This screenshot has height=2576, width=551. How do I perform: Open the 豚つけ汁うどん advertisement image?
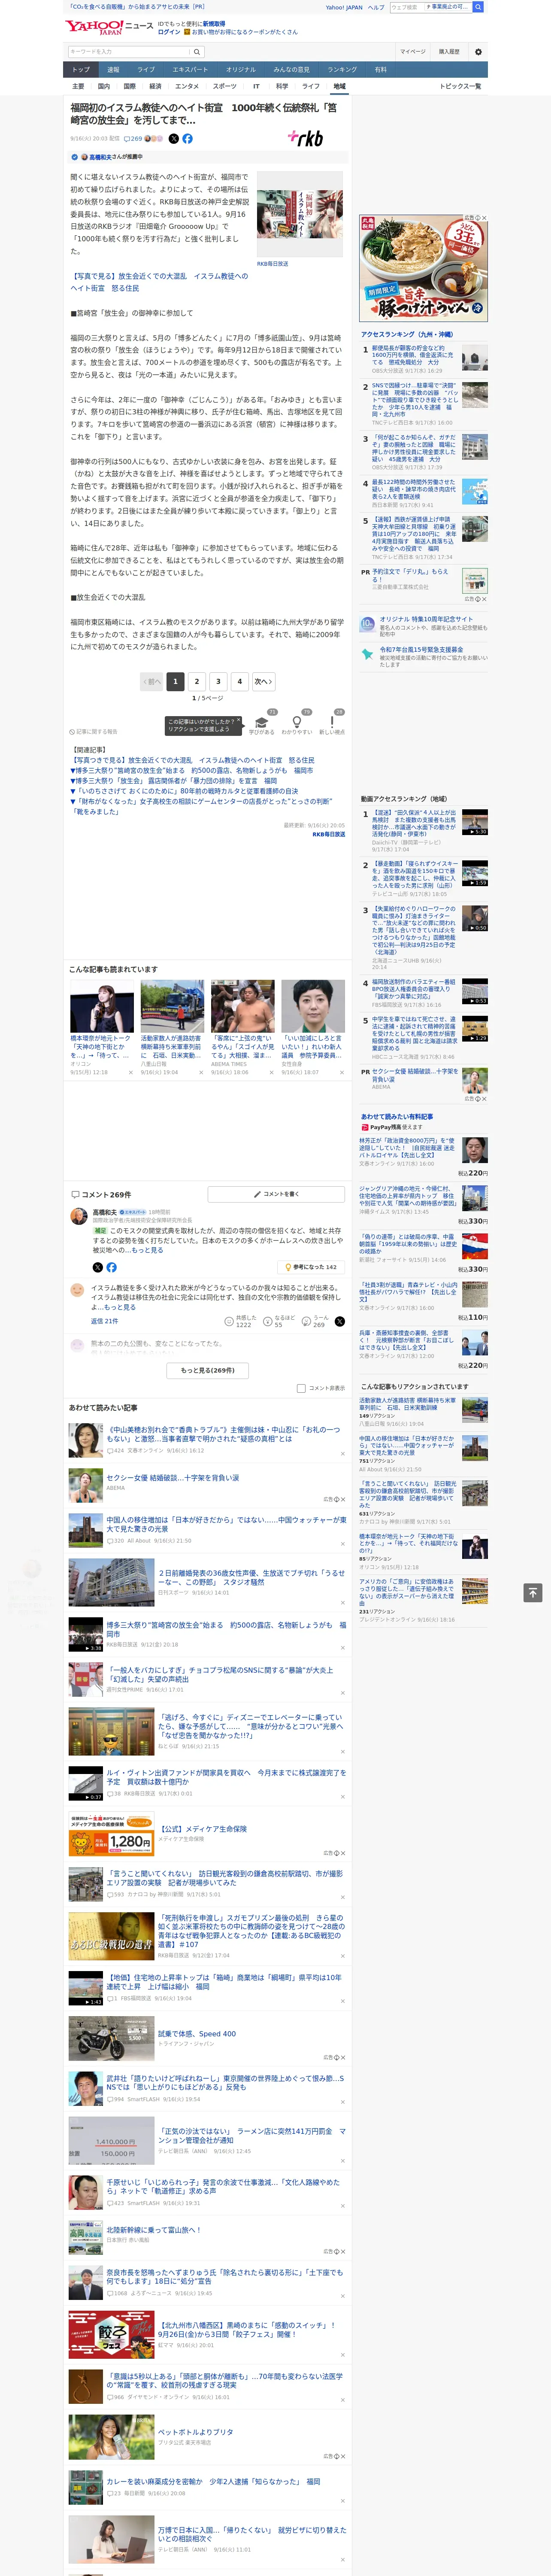click(x=423, y=268)
